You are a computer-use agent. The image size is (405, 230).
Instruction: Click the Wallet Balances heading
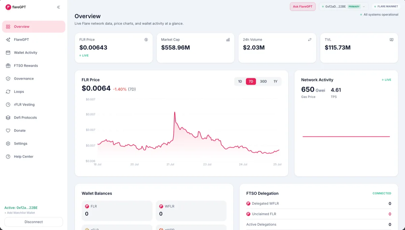coord(97,194)
